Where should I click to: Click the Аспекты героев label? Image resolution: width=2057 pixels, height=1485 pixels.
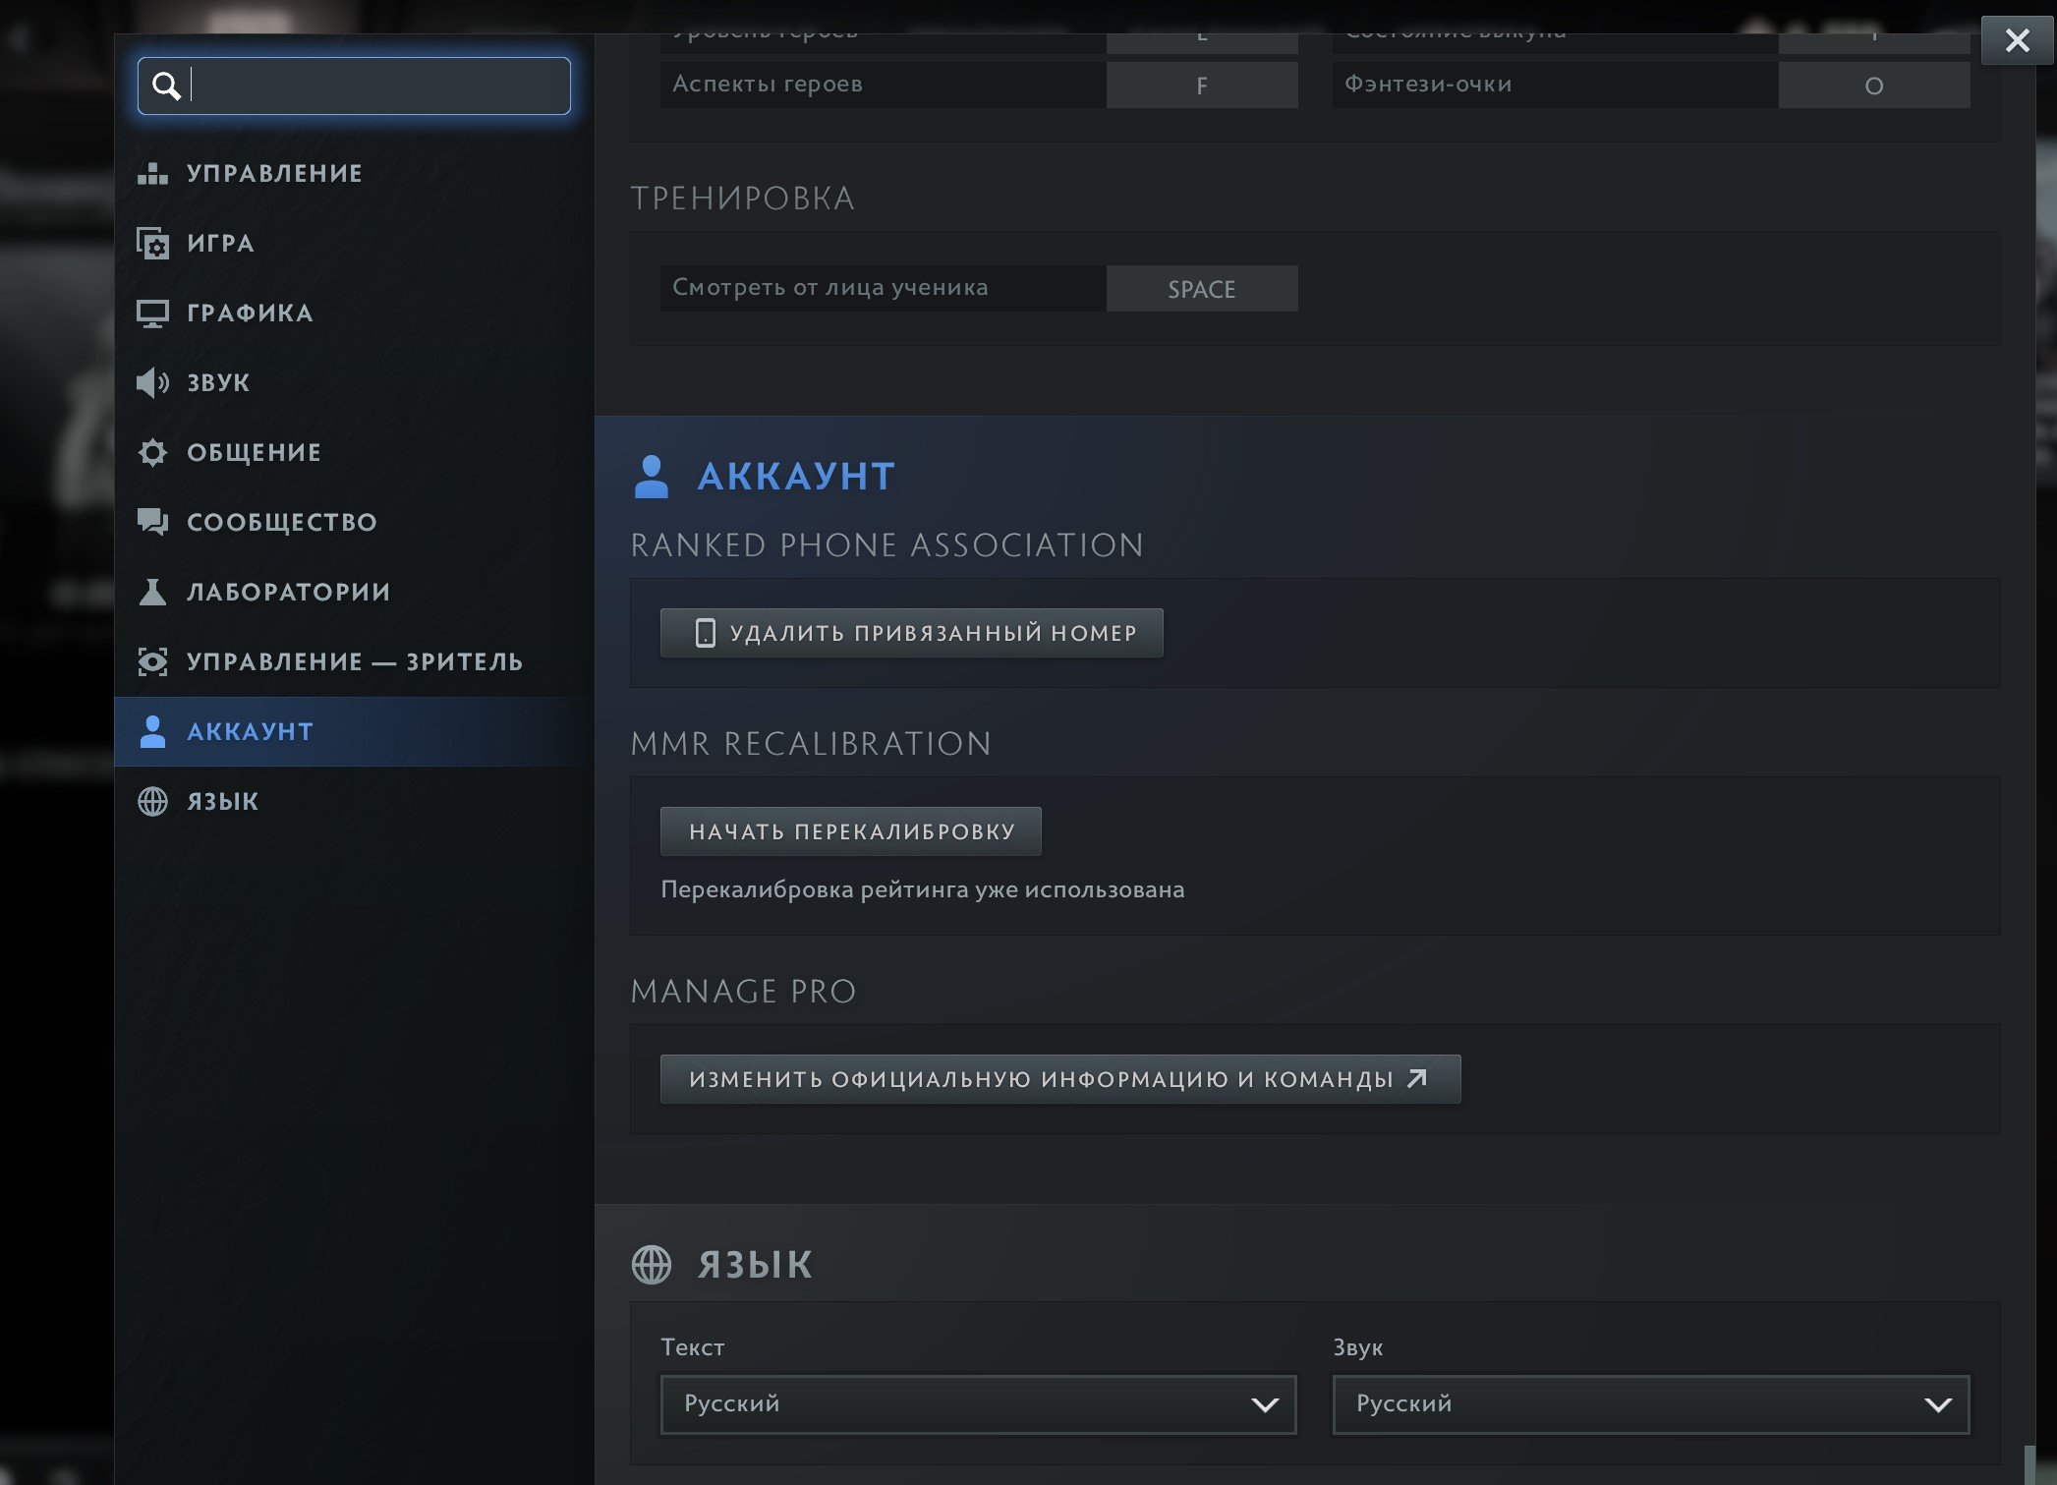pos(767,85)
